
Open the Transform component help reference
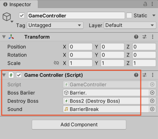click(136, 37)
